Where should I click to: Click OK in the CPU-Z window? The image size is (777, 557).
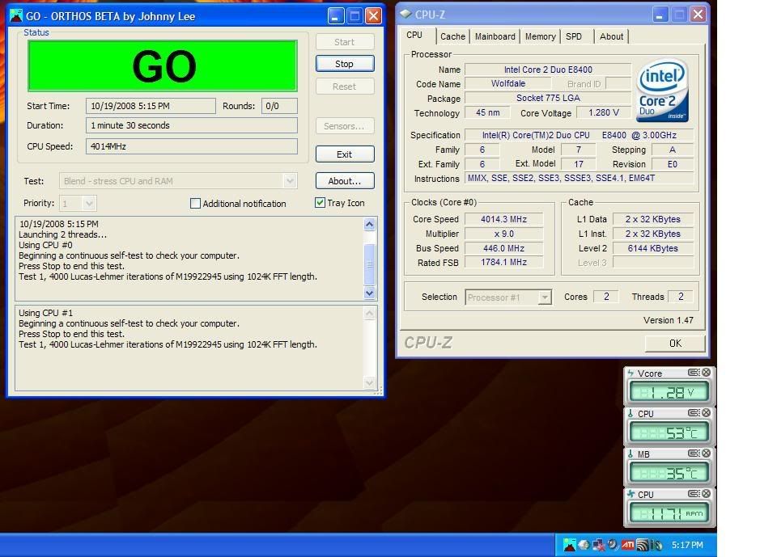[x=675, y=343]
